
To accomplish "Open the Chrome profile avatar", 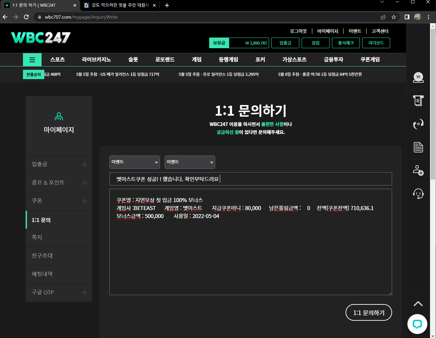I will pos(418,17).
